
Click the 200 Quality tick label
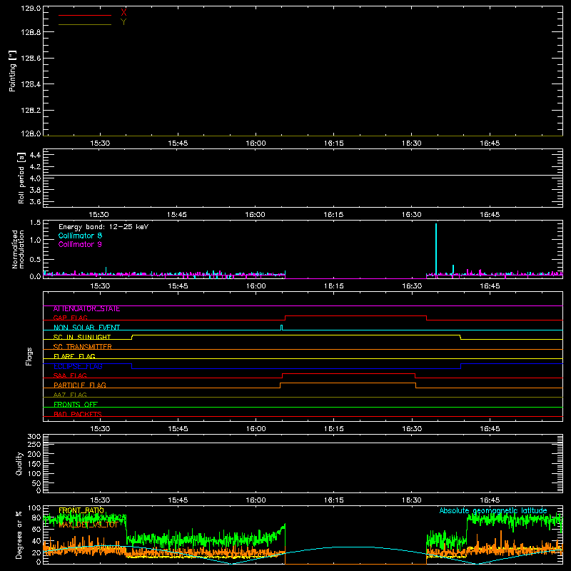pyautogui.click(x=34, y=455)
